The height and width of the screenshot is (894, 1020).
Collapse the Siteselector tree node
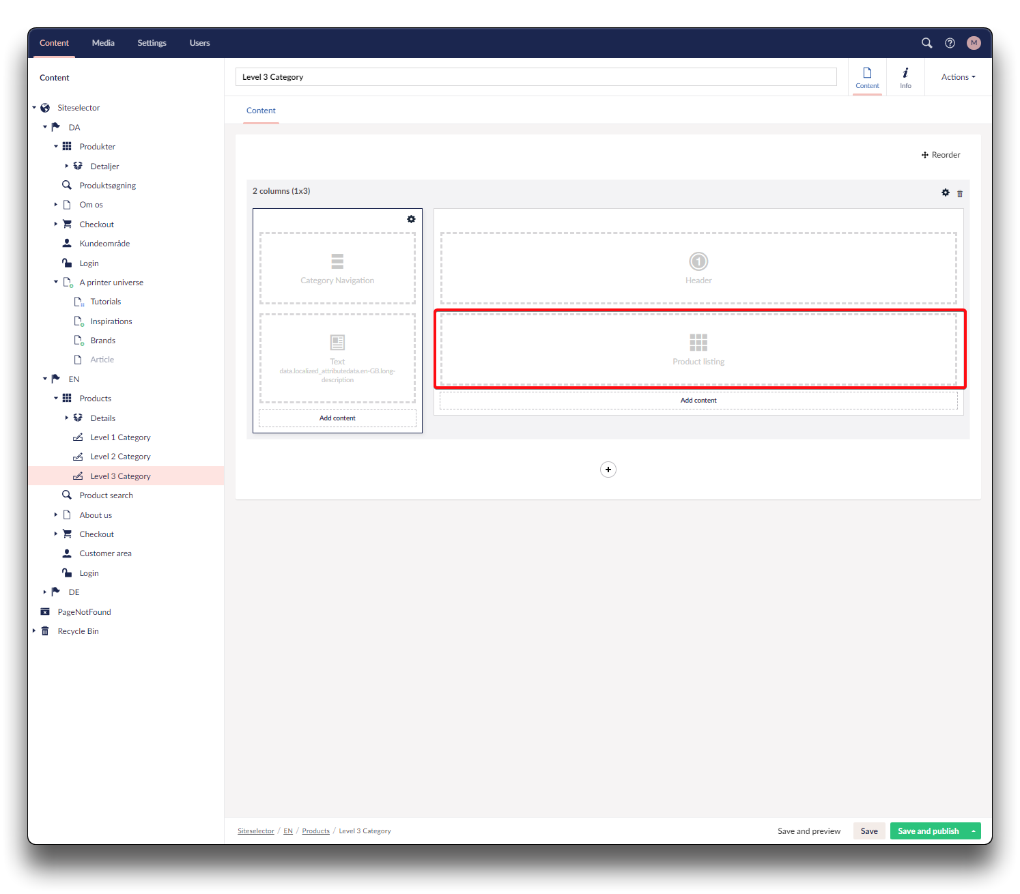(x=34, y=108)
